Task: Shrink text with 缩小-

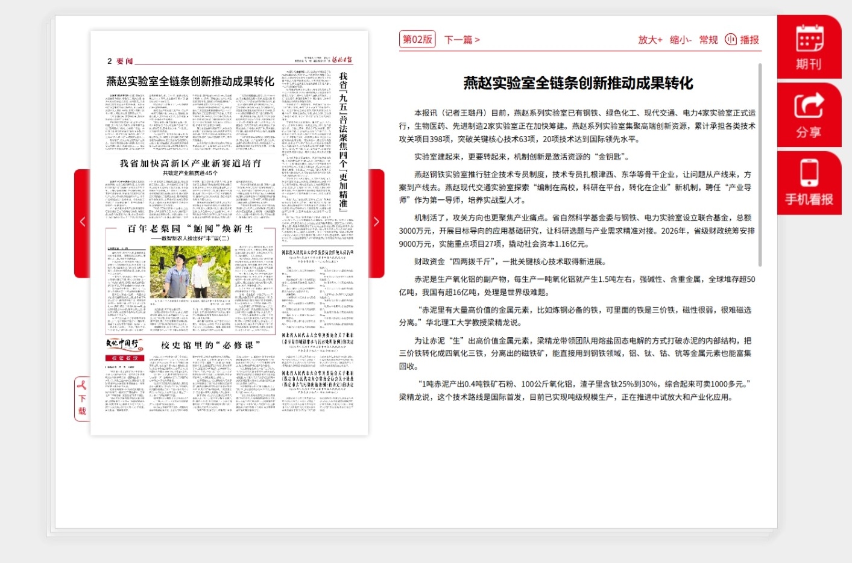Action: click(681, 40)
